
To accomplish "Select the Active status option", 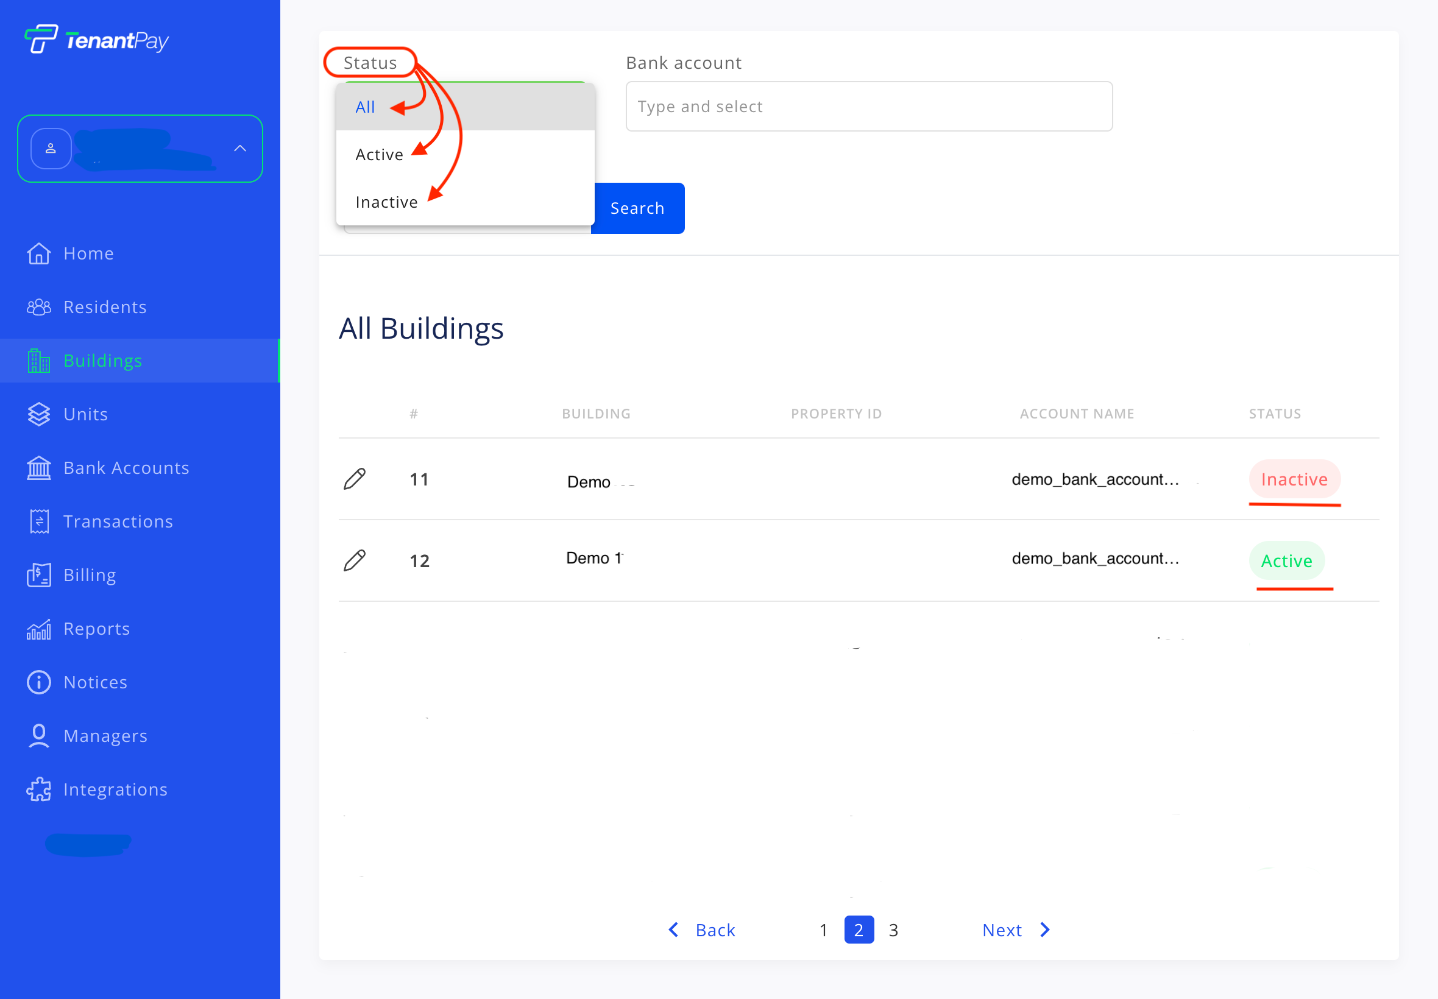I will pos(380,155).
